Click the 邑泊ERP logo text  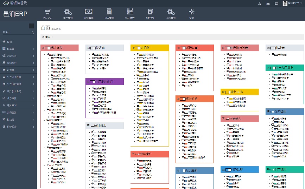15,14
